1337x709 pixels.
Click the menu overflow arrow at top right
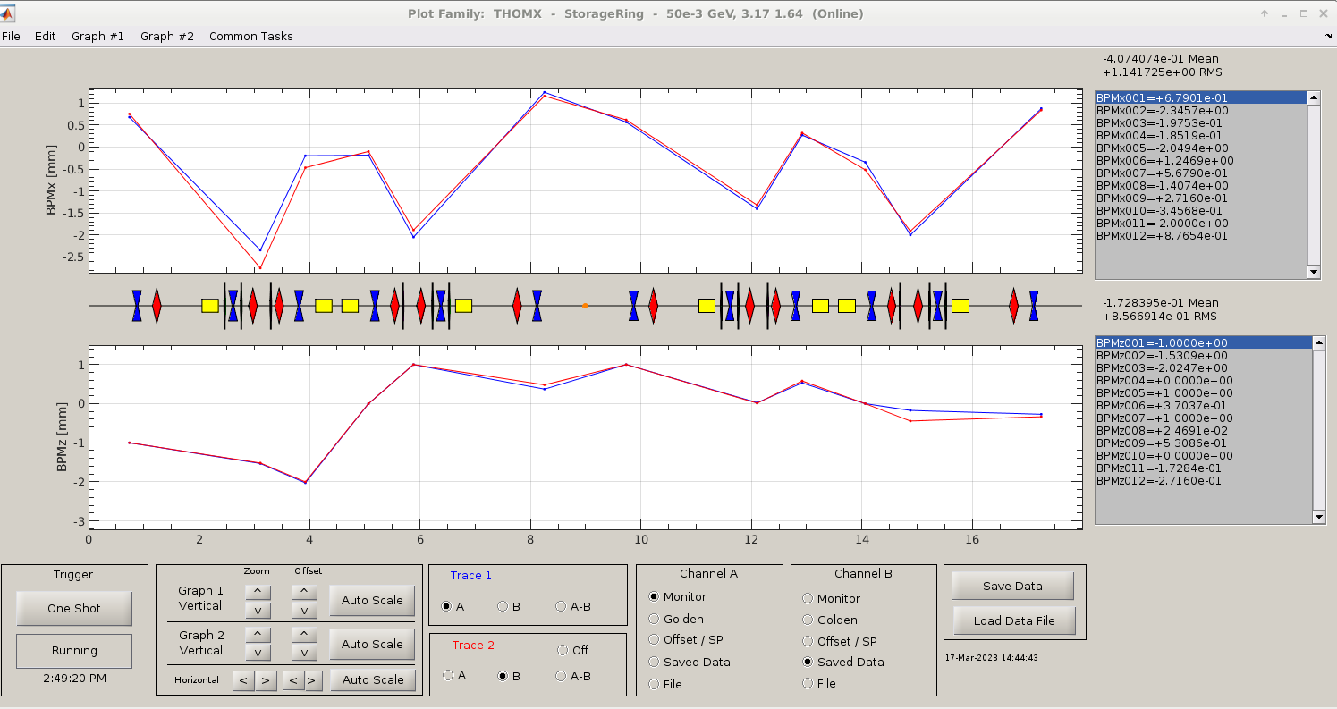pyautogui.click(x=1328, y=37)
